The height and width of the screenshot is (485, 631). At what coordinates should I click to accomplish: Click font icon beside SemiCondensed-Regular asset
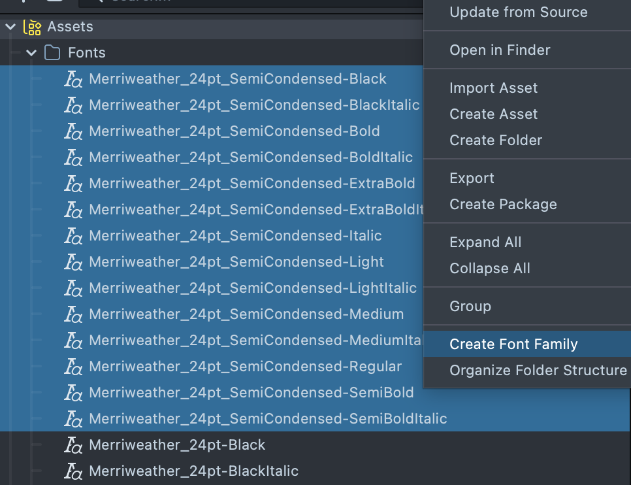73,367
